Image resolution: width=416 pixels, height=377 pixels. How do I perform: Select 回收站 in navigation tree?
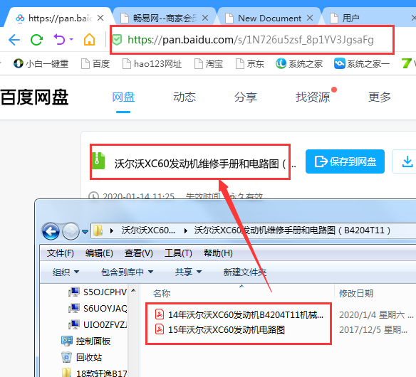[x=82, y=357]
